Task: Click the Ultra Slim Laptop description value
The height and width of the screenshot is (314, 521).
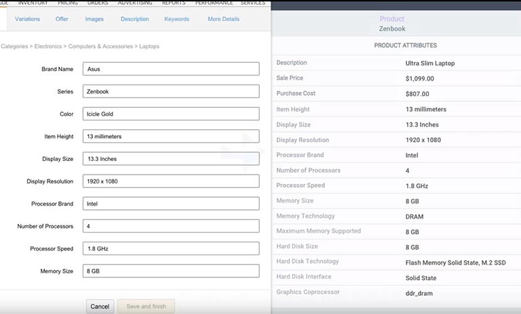Action: [430, 64]
